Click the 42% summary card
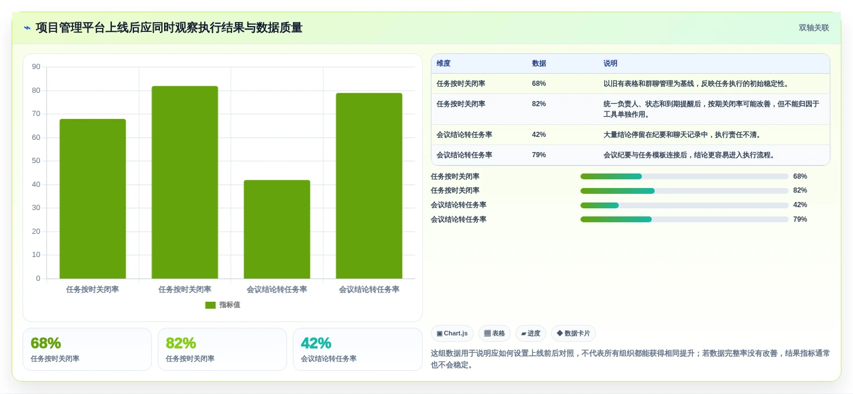The image size is (853, 394). [x=357, y=349]
